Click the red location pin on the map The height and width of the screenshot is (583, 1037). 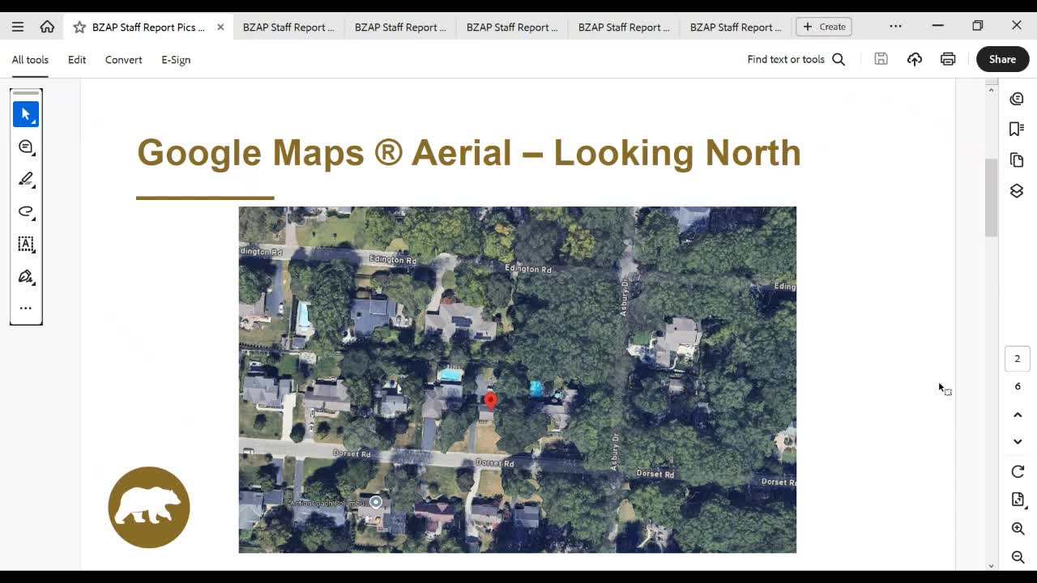[x=490, y=401]
